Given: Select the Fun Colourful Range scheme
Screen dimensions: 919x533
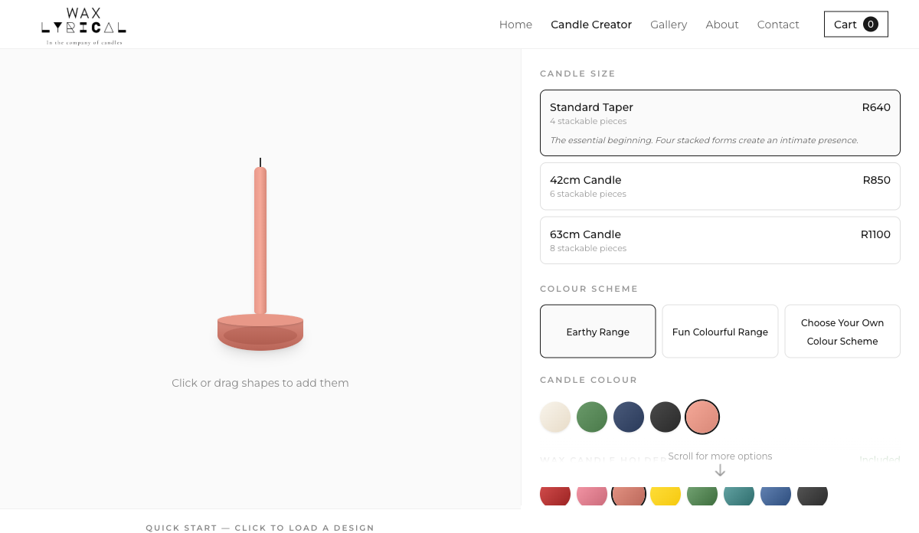Looking at the screenshot, I should point(720,332).
